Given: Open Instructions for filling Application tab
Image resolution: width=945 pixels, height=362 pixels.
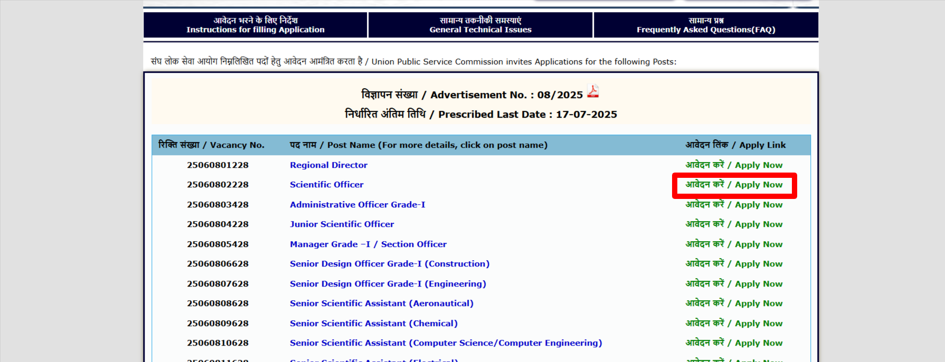Looking at the screenshot, I should pyautogui.click(x=256, y=25).
